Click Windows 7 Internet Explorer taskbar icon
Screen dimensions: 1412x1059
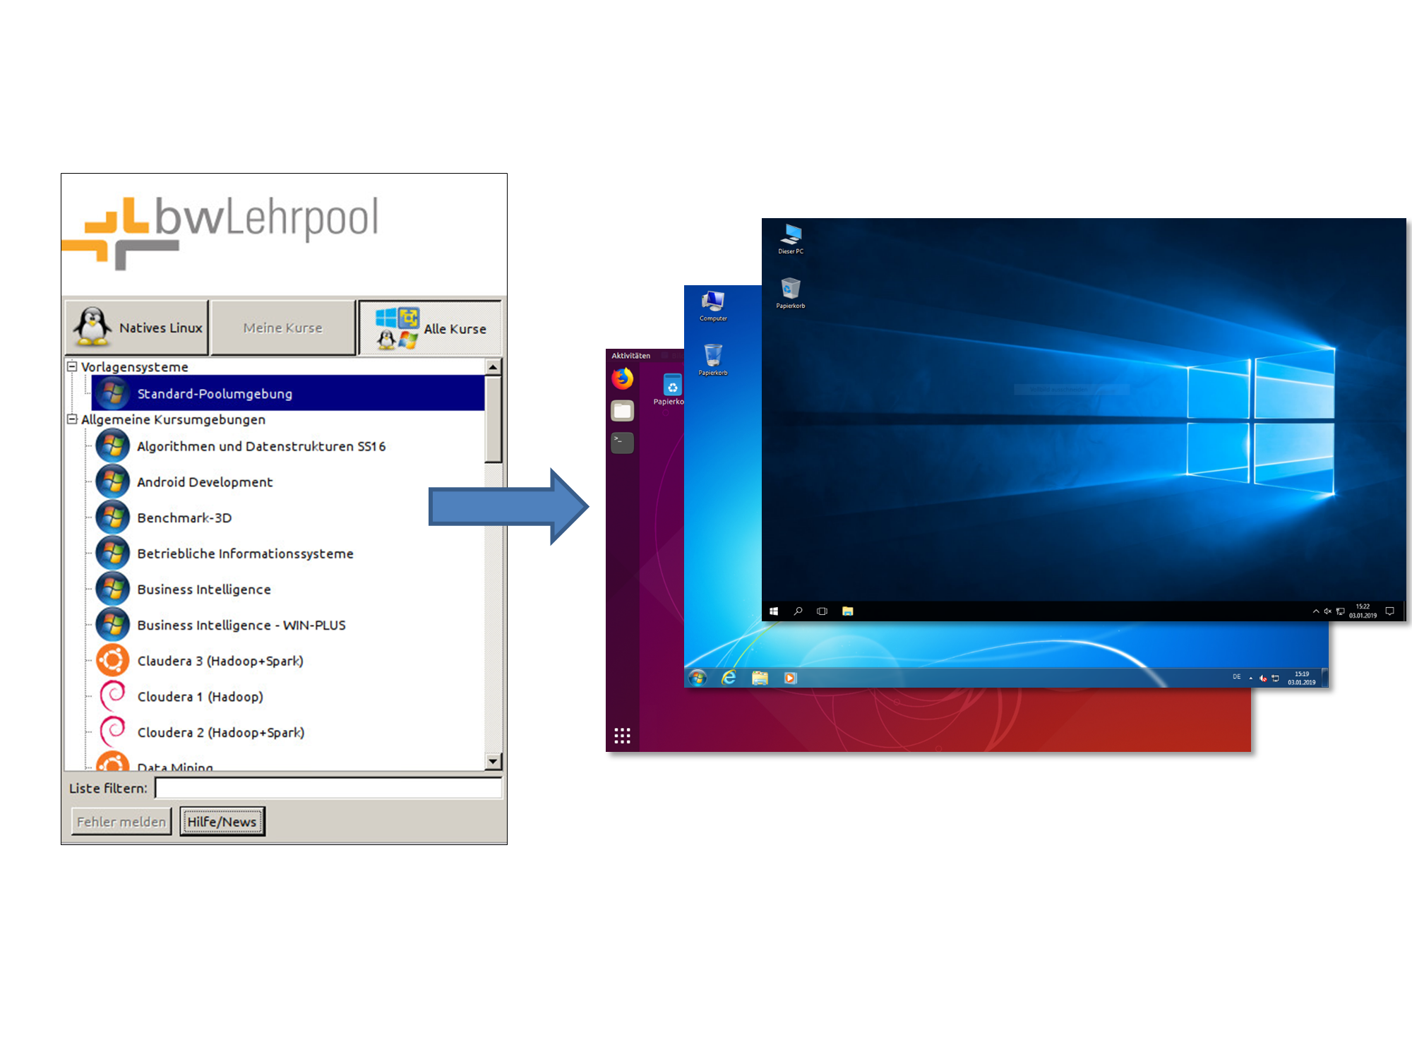coord(729,678)
